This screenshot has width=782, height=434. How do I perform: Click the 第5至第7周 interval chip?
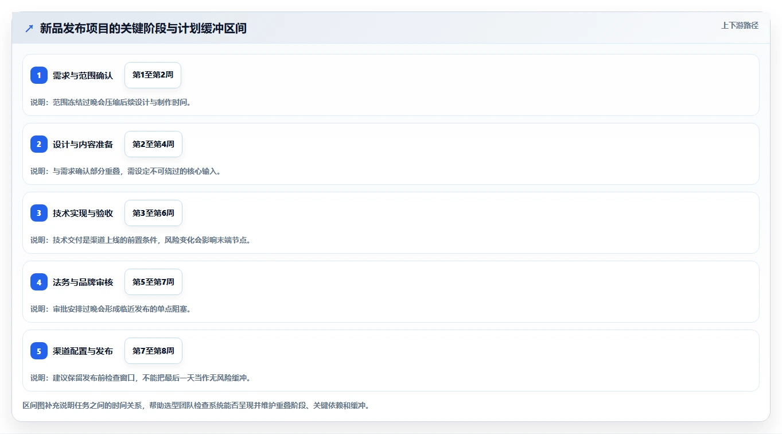coord(153,282)
